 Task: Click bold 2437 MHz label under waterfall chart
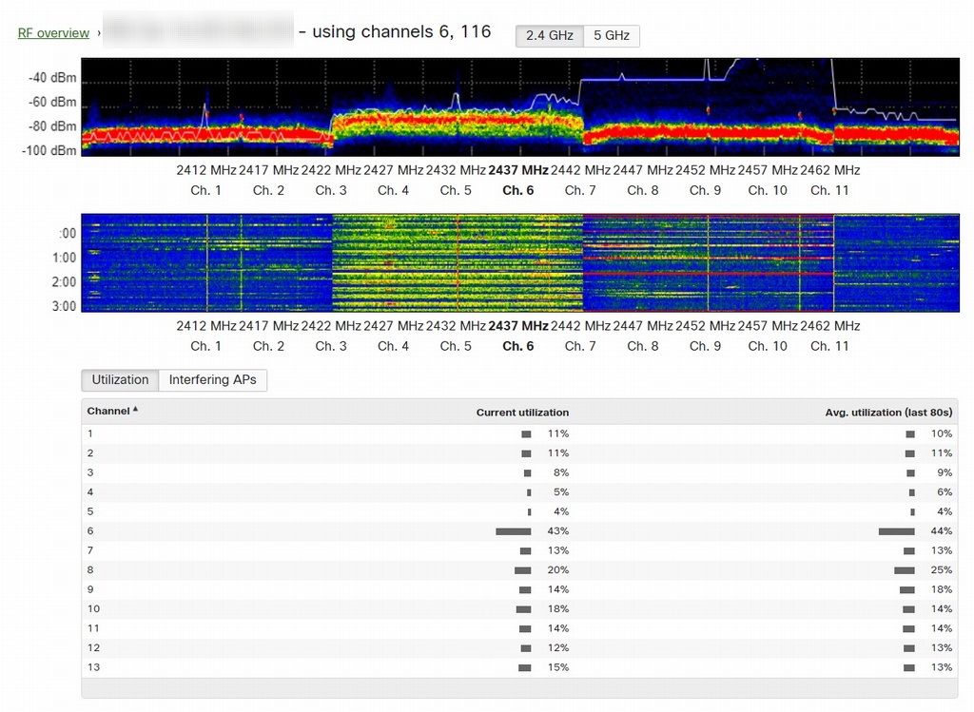(518, 326)
